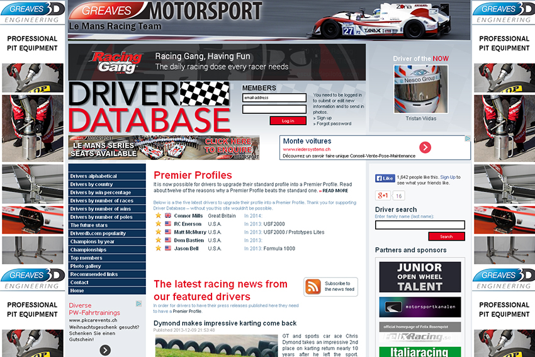Open Photo gallery menu item
The width and height of the screenshot is (535, 357).
click(x=107, y=266)
